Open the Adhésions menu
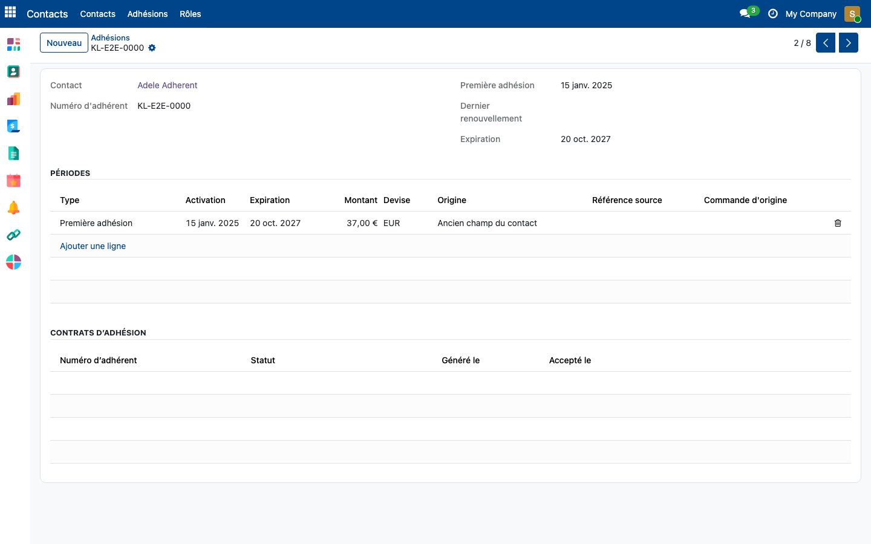The image size is (871, 544). 148,14
